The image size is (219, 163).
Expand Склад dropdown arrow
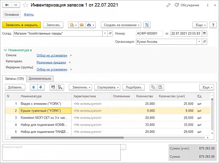point(105,33)
